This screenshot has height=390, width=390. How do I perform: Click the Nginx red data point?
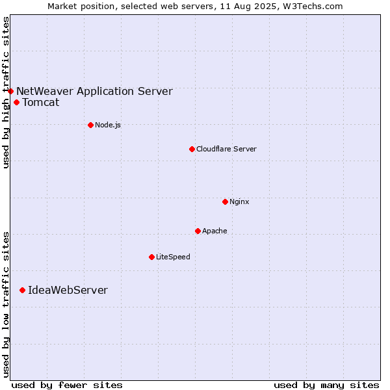[226, 202]
